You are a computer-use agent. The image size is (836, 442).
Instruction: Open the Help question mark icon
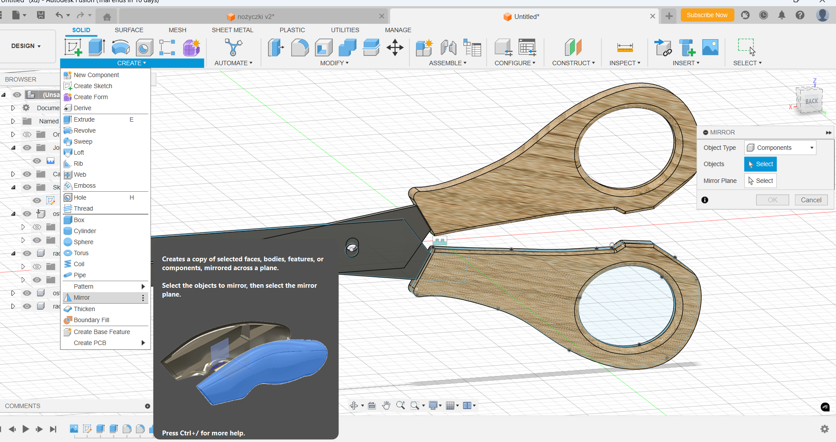(x=800, y=15)
